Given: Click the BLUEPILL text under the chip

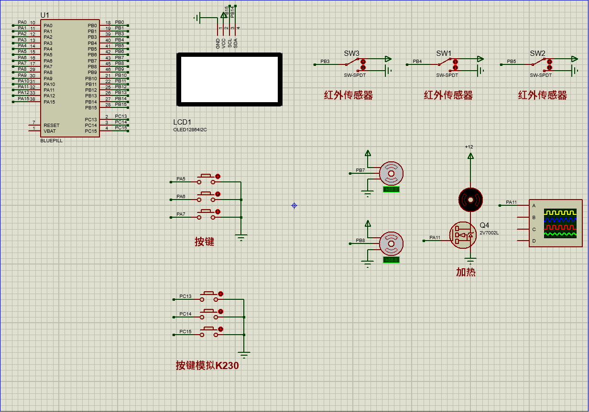Looking at the screenshot, I should click(51, 141).
